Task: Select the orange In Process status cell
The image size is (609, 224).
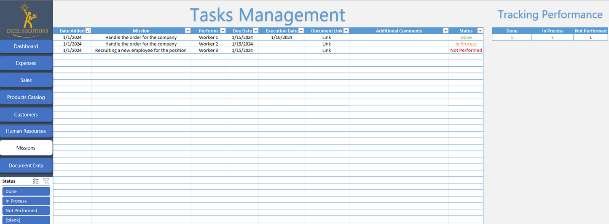Action: point(466,44)
